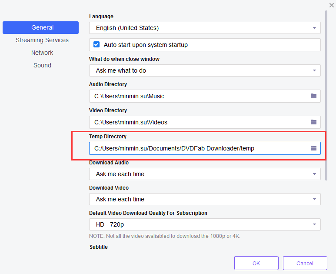Open the Network settings section
This screenshot has width=336, height=274.
[42, 53]
